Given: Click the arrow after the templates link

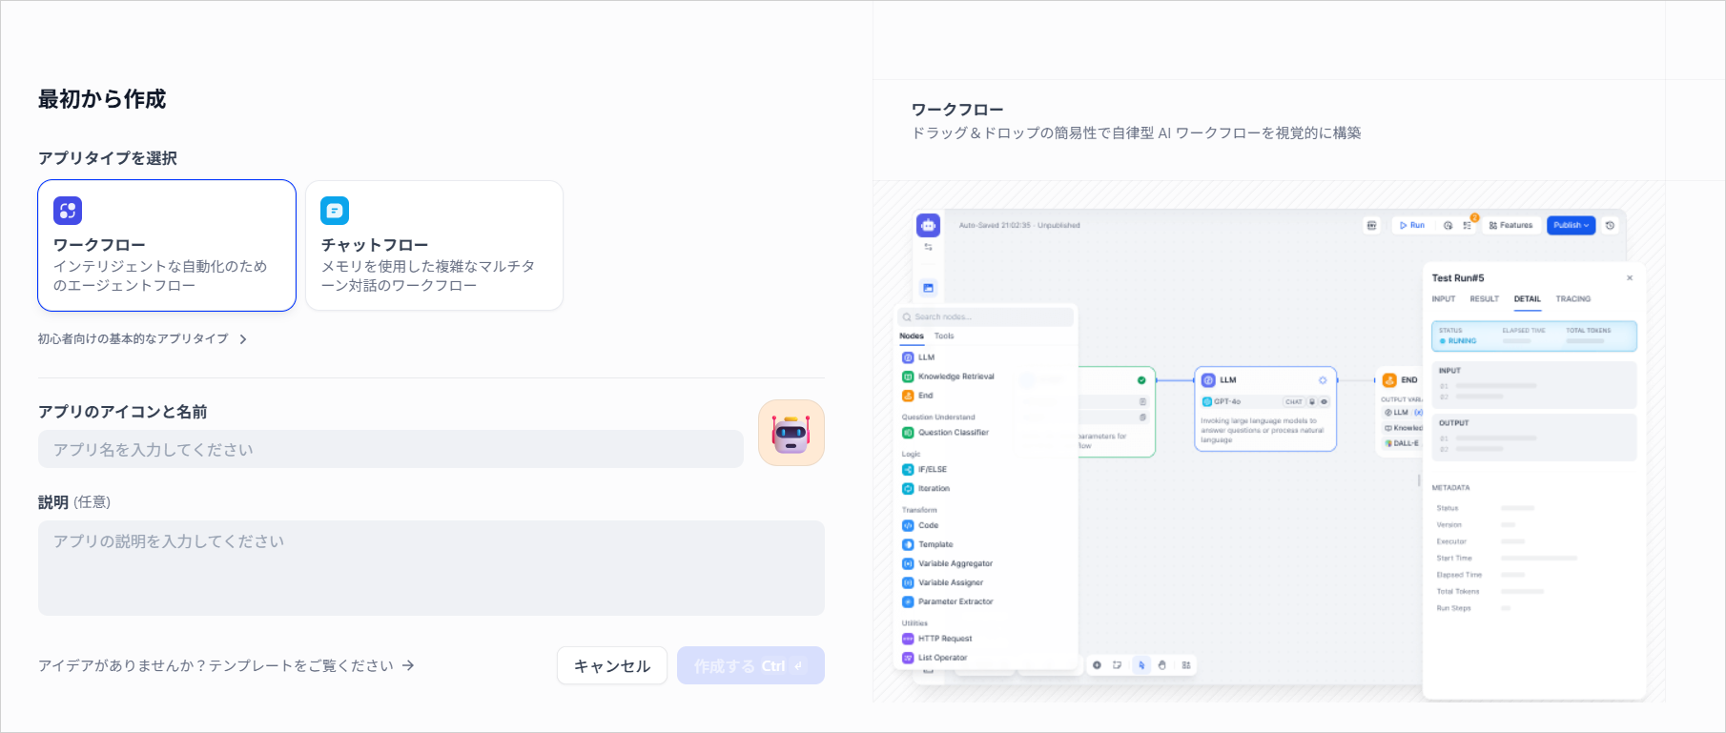Looking at the screenshot, I should click(408, 665).
